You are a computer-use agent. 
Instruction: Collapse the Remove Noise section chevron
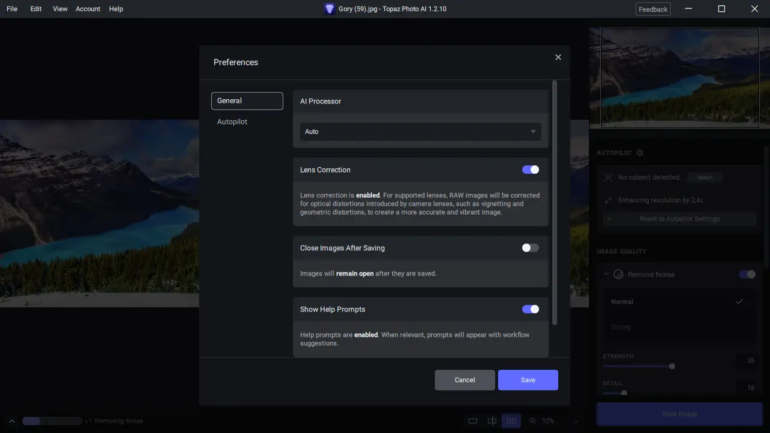click(606, 274)
